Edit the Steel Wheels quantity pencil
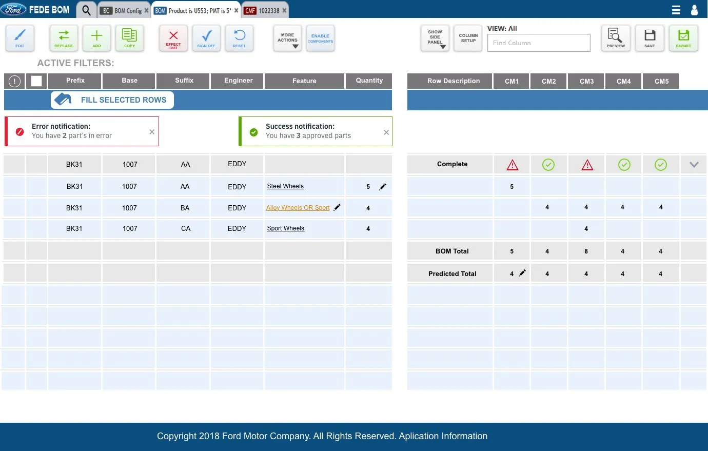Screen dimensions: 708x451 383,187
